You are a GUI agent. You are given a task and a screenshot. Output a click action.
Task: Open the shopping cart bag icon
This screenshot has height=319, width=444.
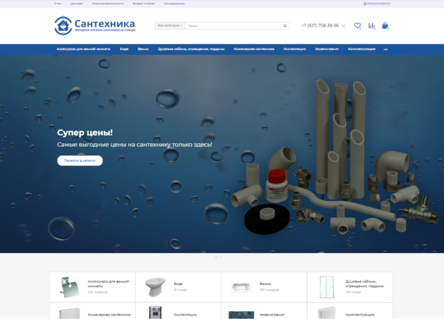click(x=385, y=26)
